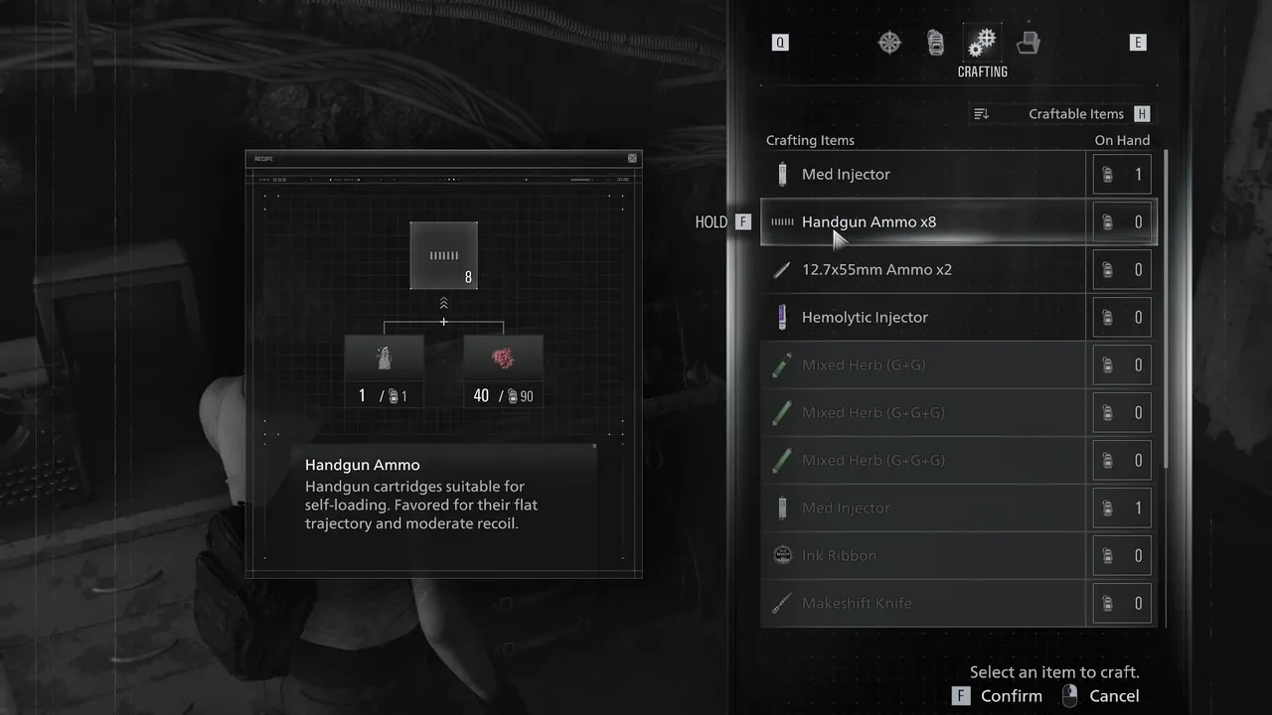Open the map tab with compass icon
Screen dimensions: 1272x715
(889, 43)
